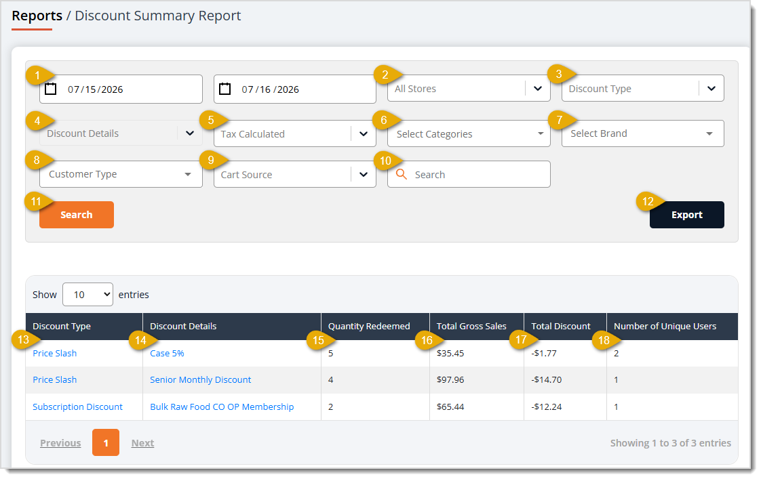The image size is (761, 479).
Task: Expand the Customer Type dropdown
Action: tap(121, 174)
